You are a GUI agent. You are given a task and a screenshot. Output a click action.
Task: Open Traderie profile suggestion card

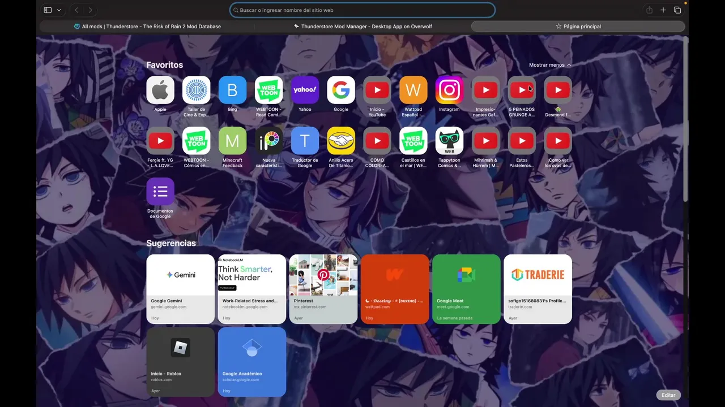538,289
